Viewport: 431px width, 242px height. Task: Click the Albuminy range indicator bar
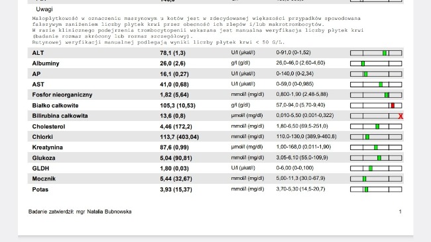pyautogui.click(x=376, y=63)
